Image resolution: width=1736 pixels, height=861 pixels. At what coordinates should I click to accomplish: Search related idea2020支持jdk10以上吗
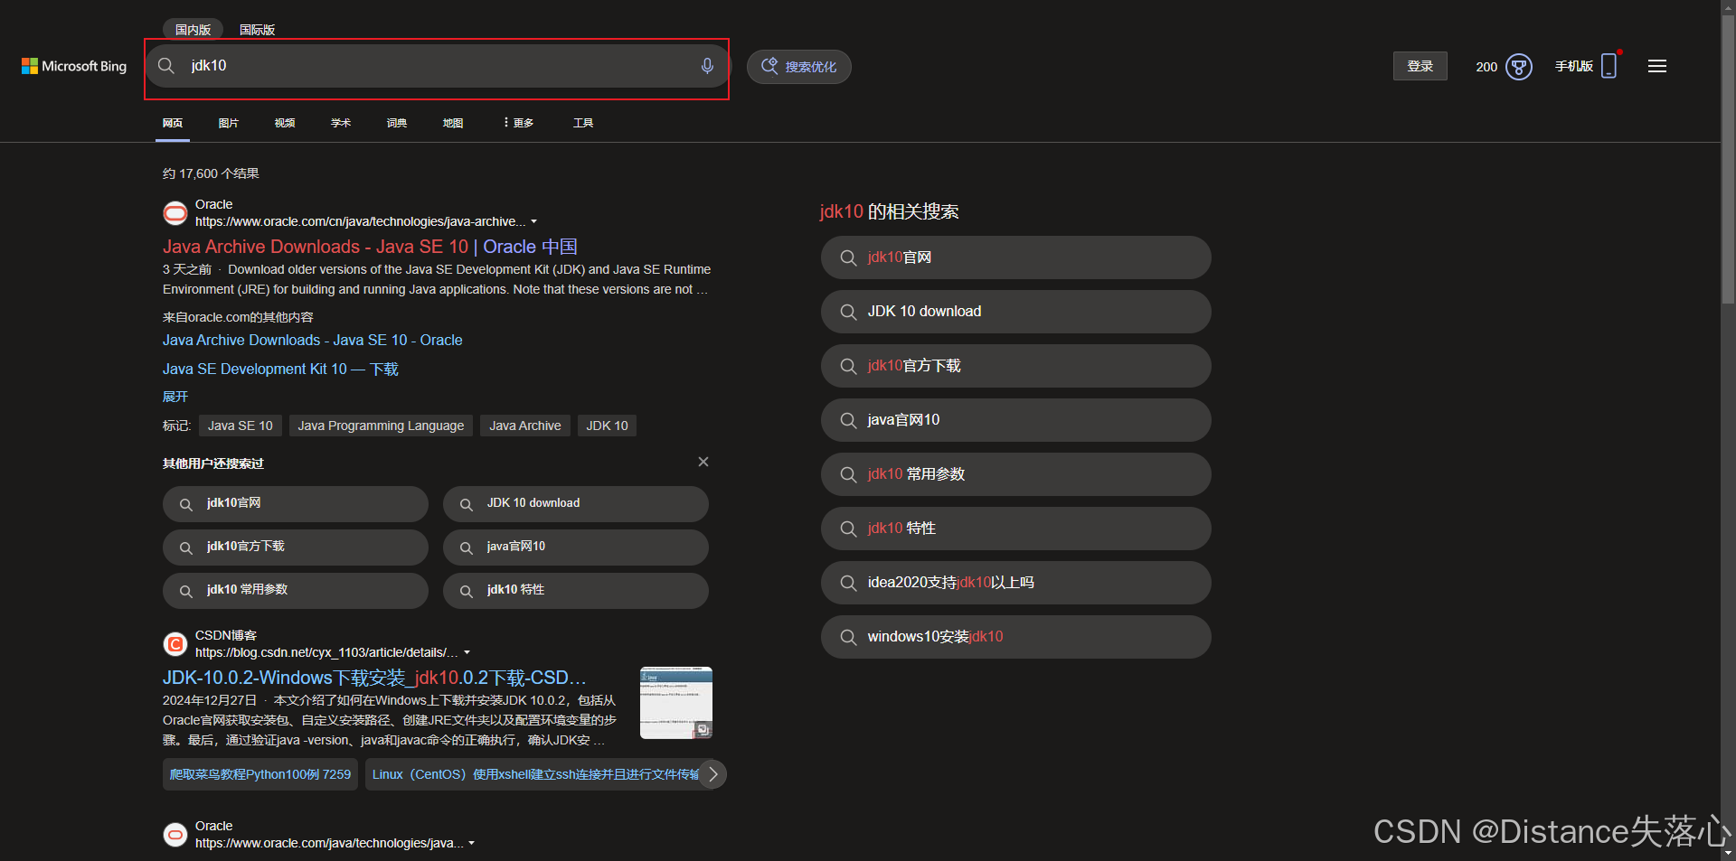point(1015,583)
